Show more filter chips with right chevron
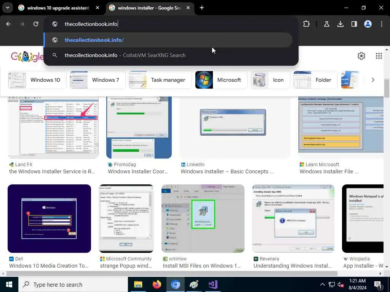390x292 pixels. coord(372,80)
